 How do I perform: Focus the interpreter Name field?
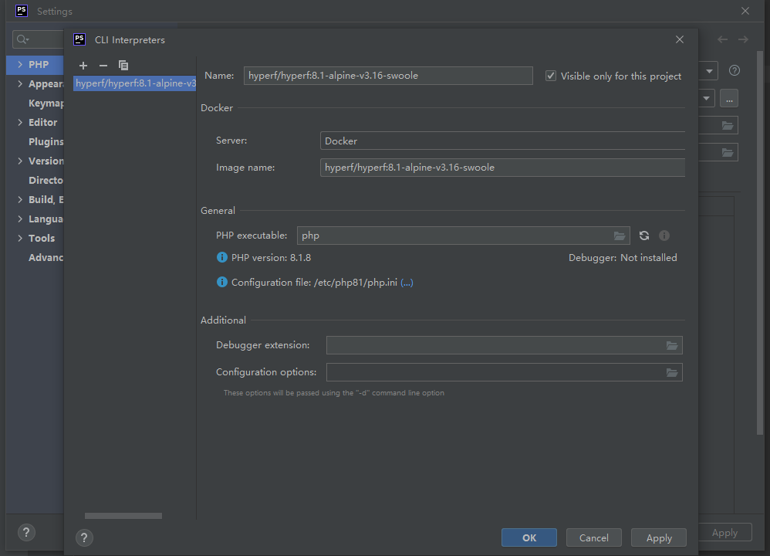[x=388, y=76]
